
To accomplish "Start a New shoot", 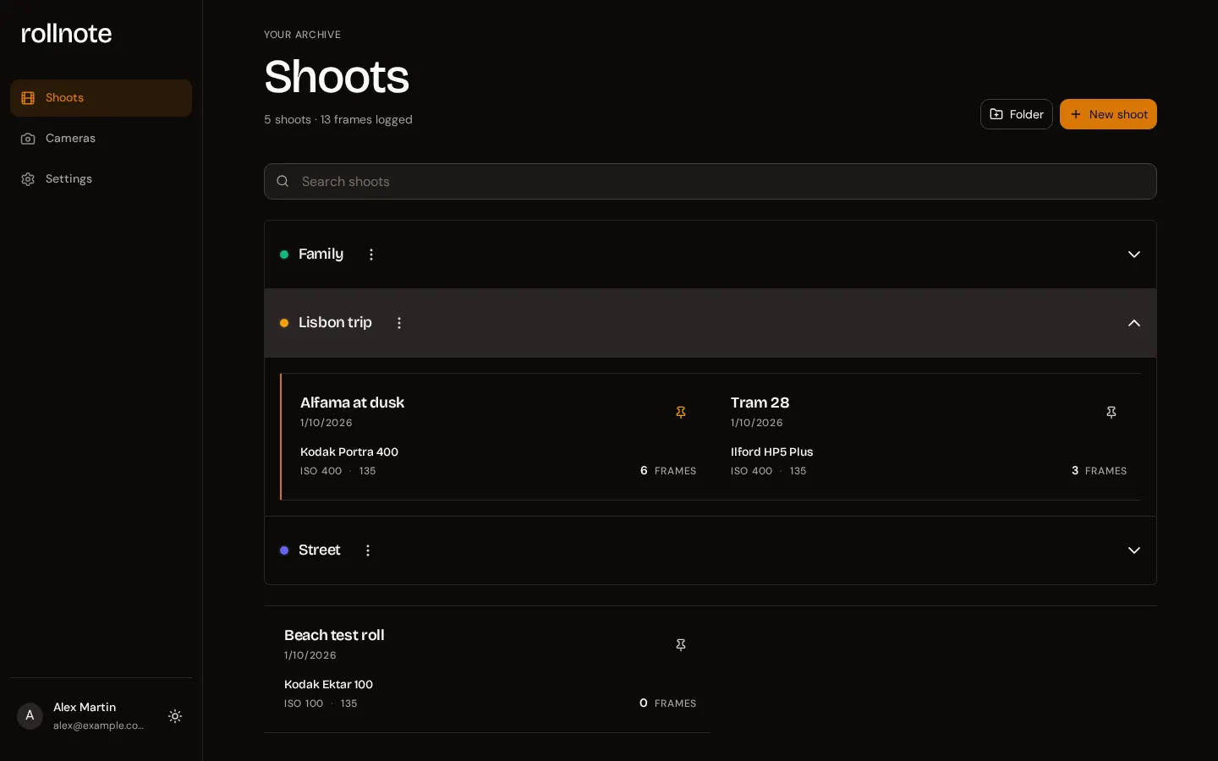I will pos(1108,114).
